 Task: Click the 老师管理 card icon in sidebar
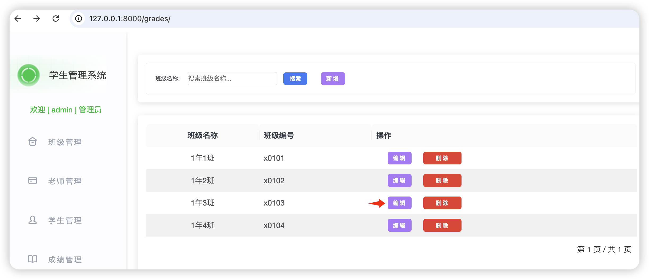click(33, 181)
